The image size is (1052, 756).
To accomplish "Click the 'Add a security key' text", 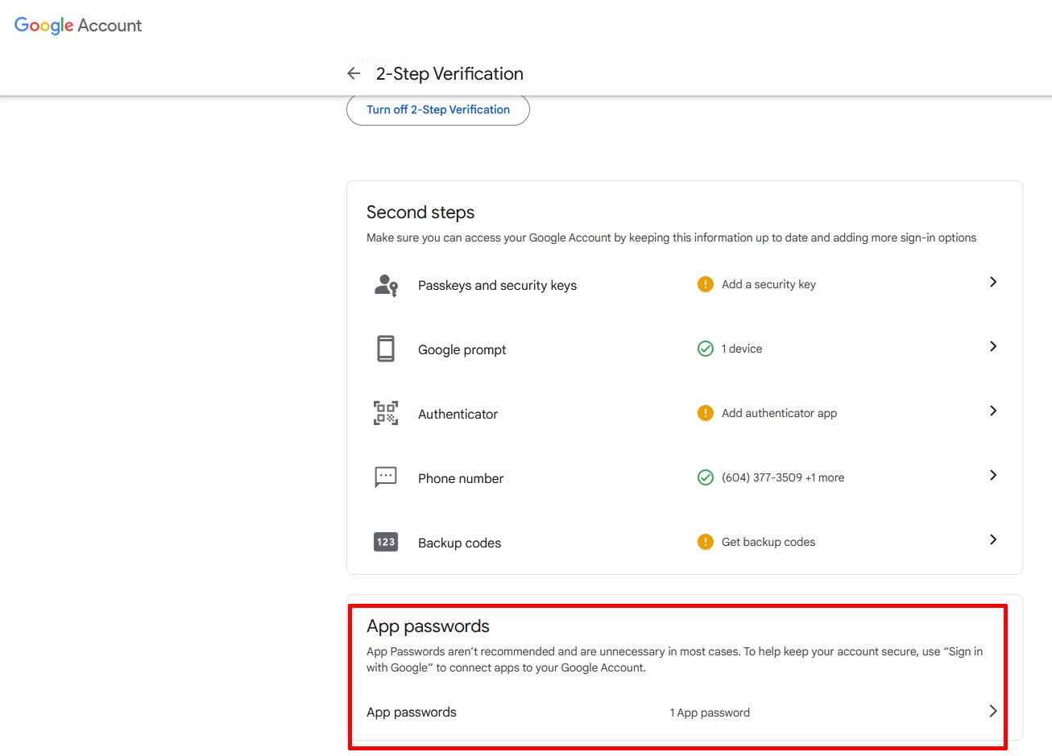I will [768, 284].
